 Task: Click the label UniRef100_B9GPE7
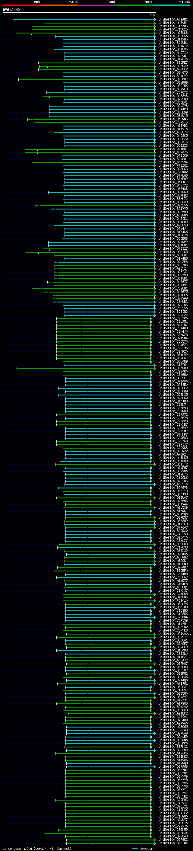click(173, 62)
